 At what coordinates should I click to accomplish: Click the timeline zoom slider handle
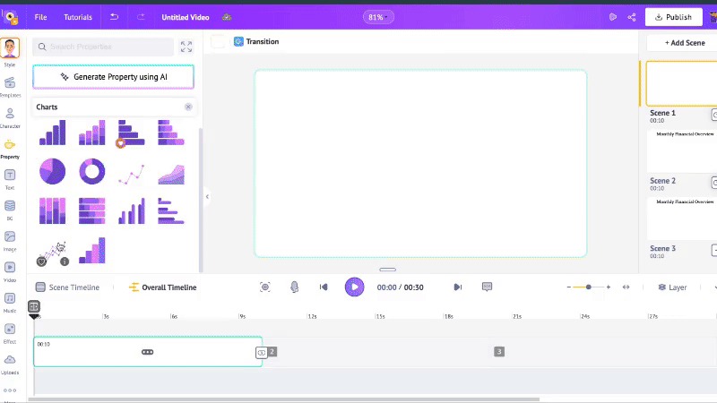point(589,287)
